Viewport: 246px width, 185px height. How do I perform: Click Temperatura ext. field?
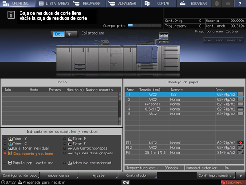click(x=154, y=168)
